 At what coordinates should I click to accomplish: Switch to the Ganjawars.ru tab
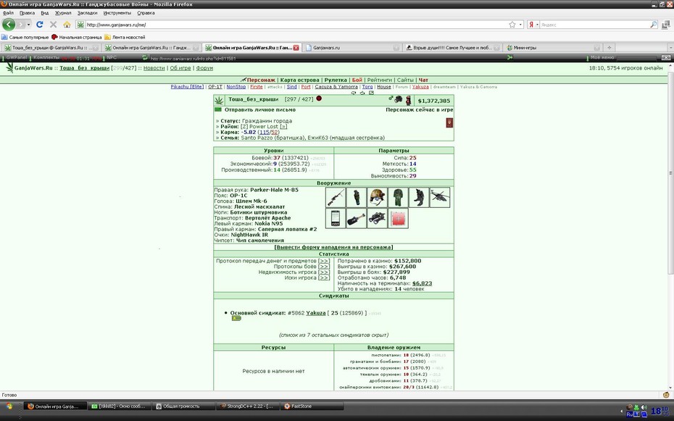(351, 48)
